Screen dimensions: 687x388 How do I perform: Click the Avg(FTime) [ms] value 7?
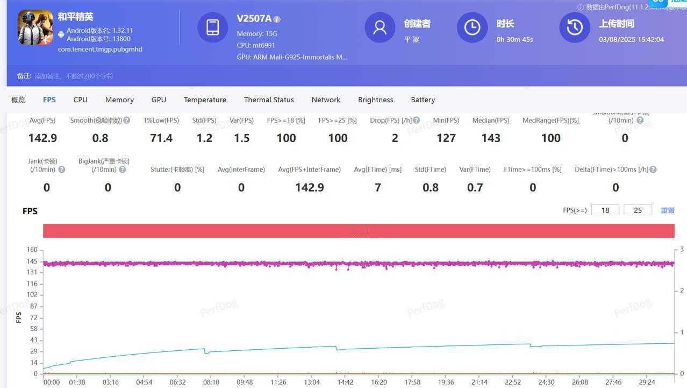[378, 187]
